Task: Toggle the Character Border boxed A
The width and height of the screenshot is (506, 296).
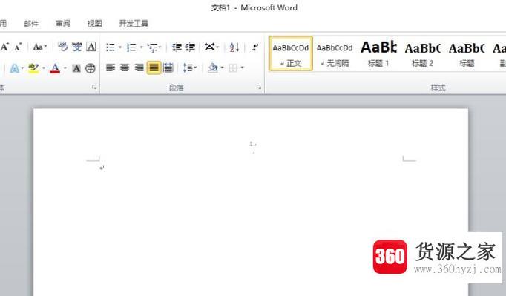Action: pos(91,47)
